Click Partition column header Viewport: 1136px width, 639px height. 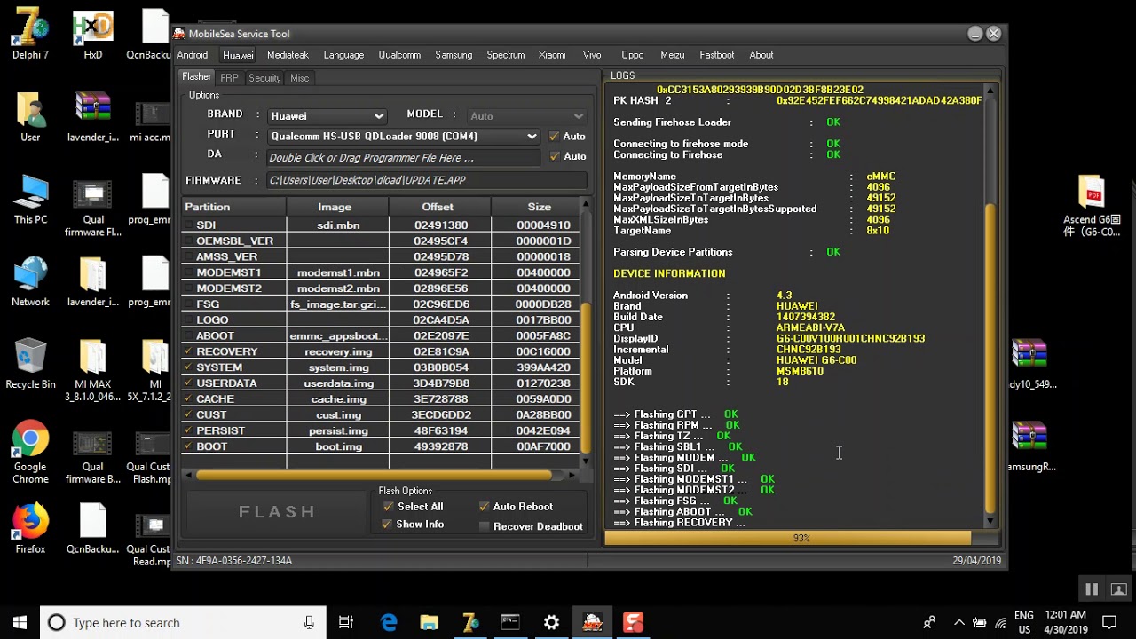pyautogui.click(x=233, y=207)
